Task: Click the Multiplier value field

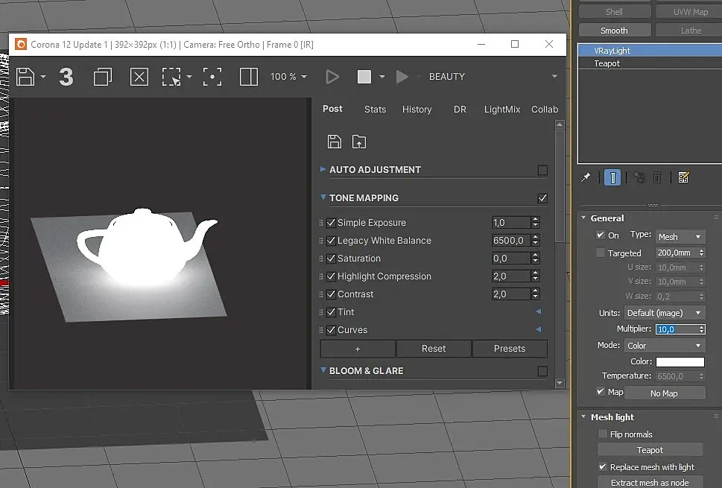Action: tap(674, 329)
